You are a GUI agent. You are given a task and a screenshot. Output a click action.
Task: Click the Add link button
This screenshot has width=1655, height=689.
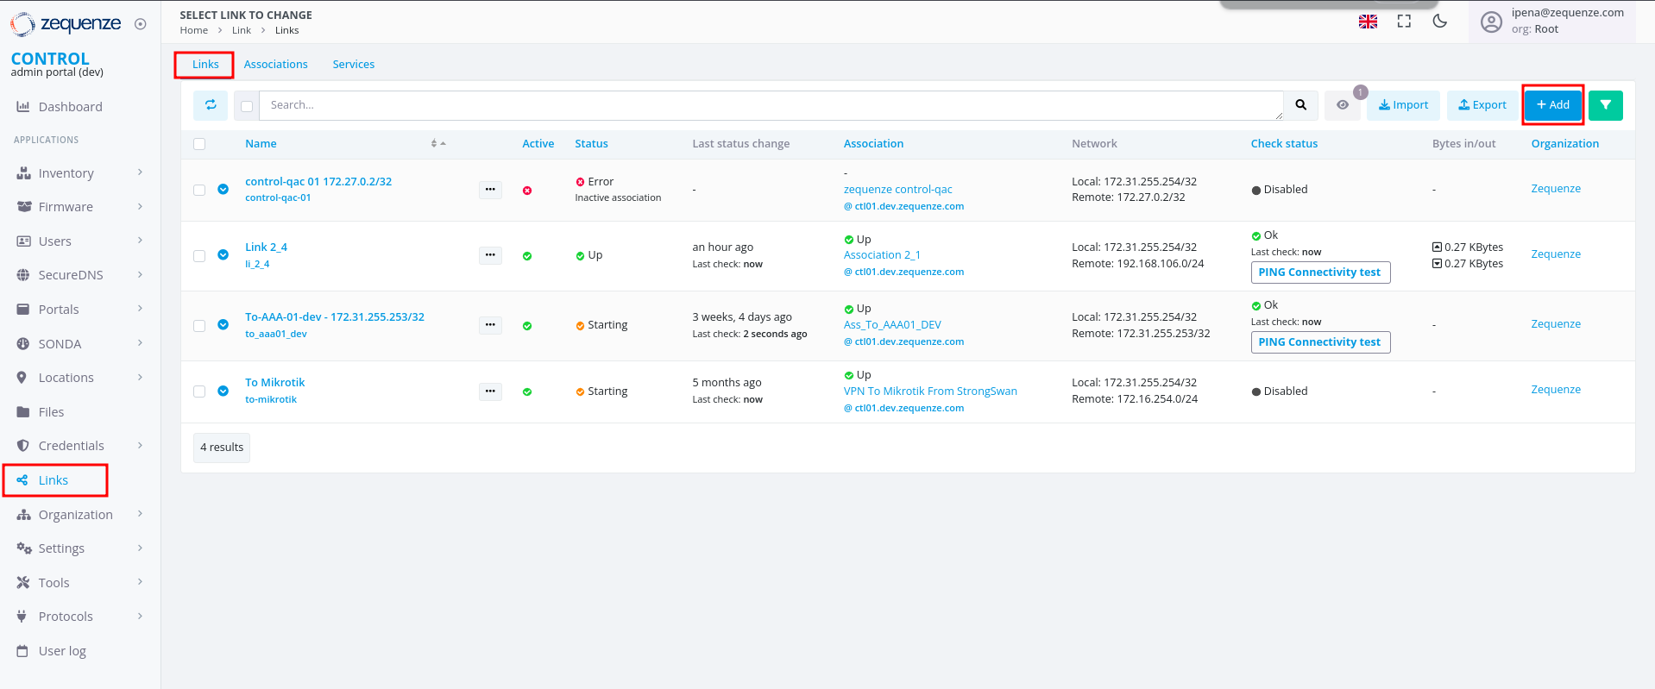[1552, 105]
